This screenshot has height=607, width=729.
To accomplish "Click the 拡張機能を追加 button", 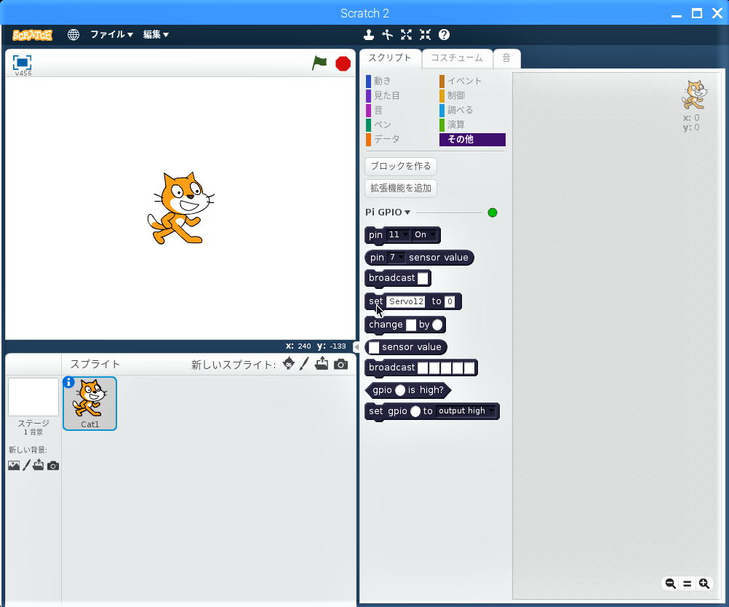I will point(401,188).
